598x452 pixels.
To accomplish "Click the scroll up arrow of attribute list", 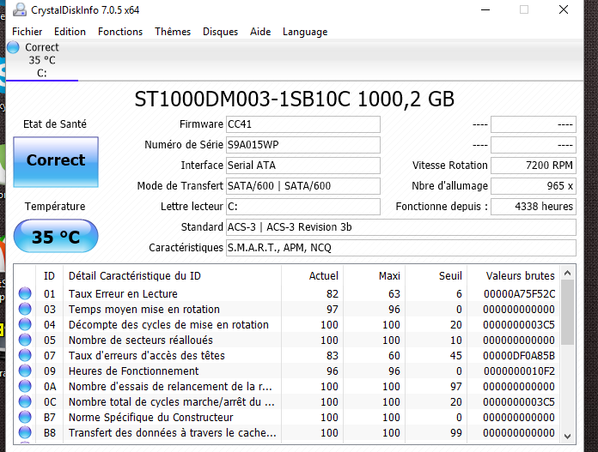I will point(567,273).
